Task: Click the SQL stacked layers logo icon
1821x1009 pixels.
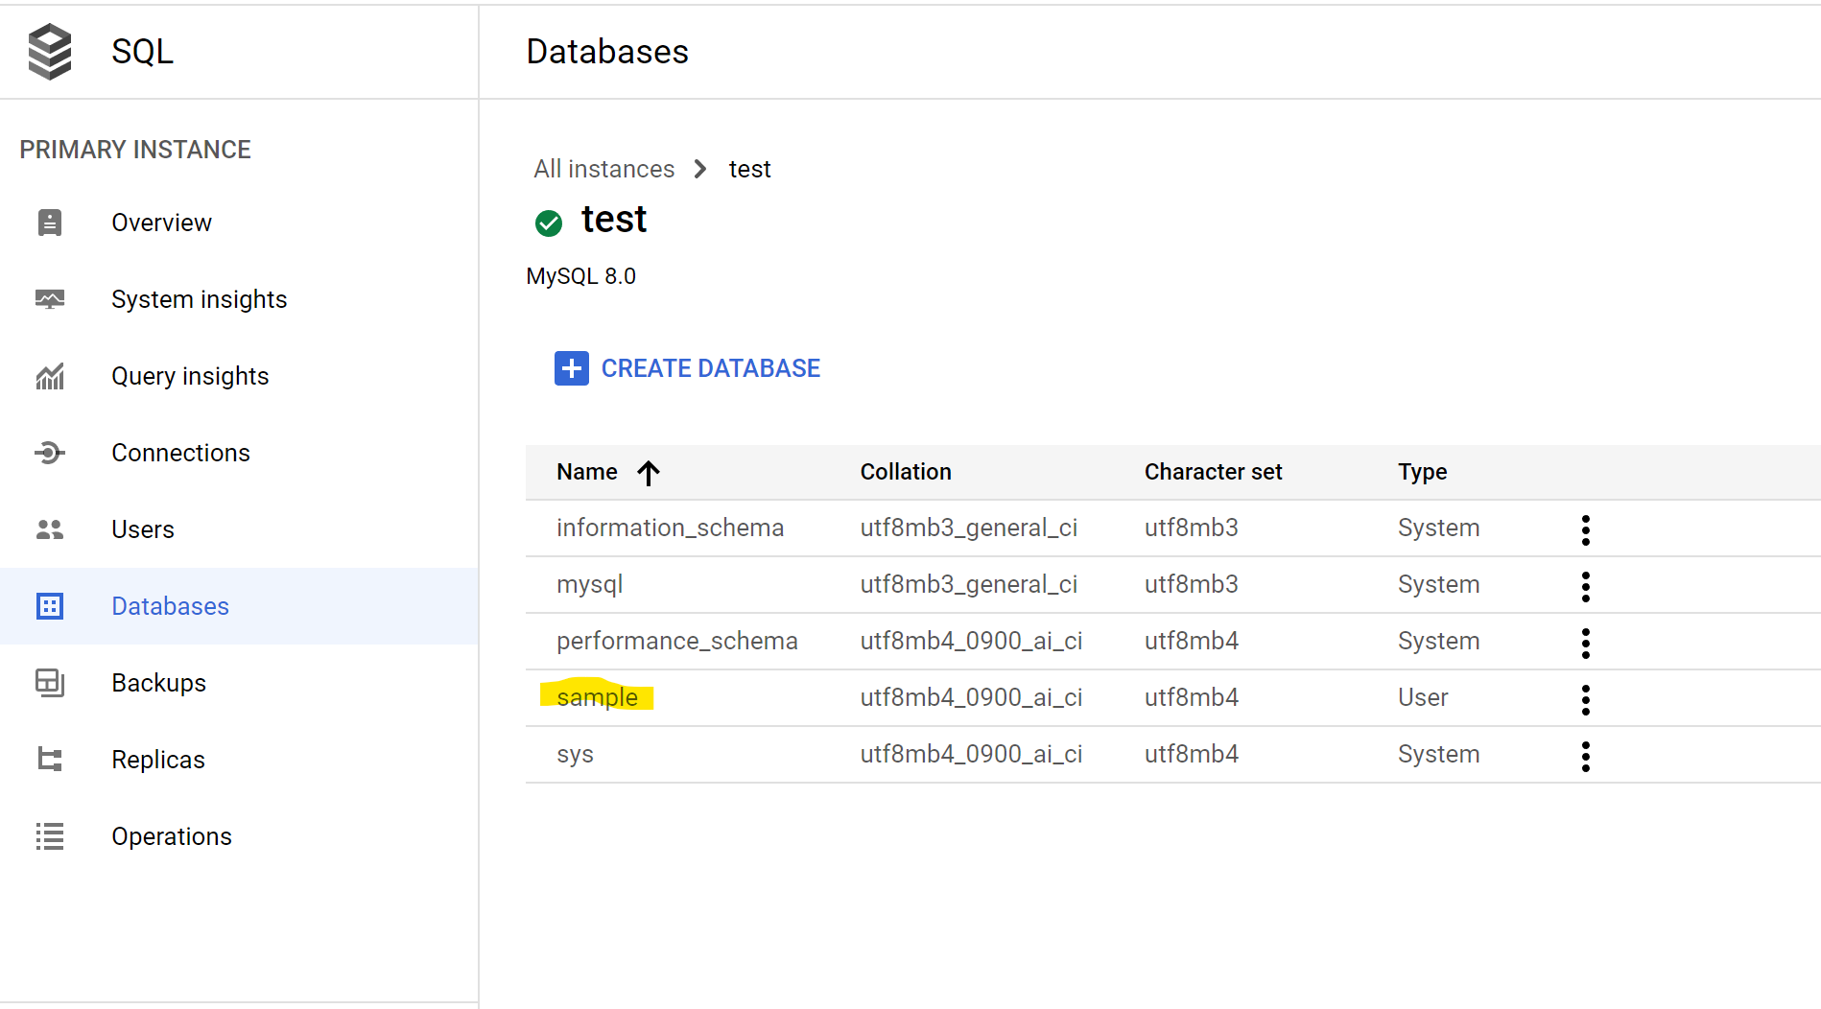Action: coord(50,51)
